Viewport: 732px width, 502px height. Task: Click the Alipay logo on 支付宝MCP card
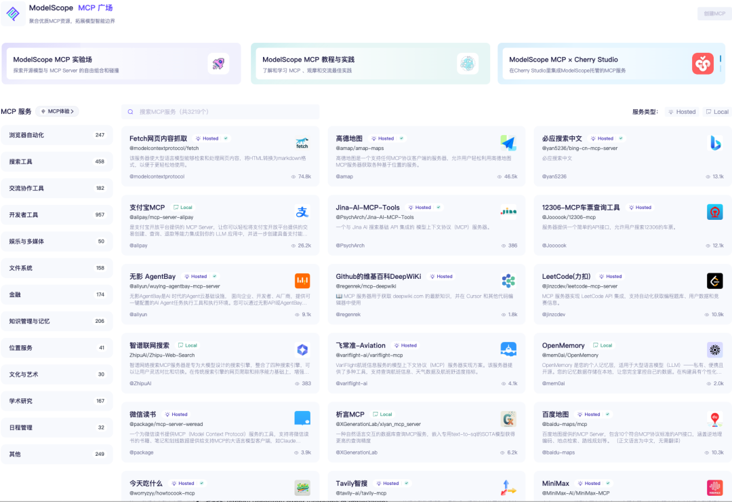tap(302, 212)
